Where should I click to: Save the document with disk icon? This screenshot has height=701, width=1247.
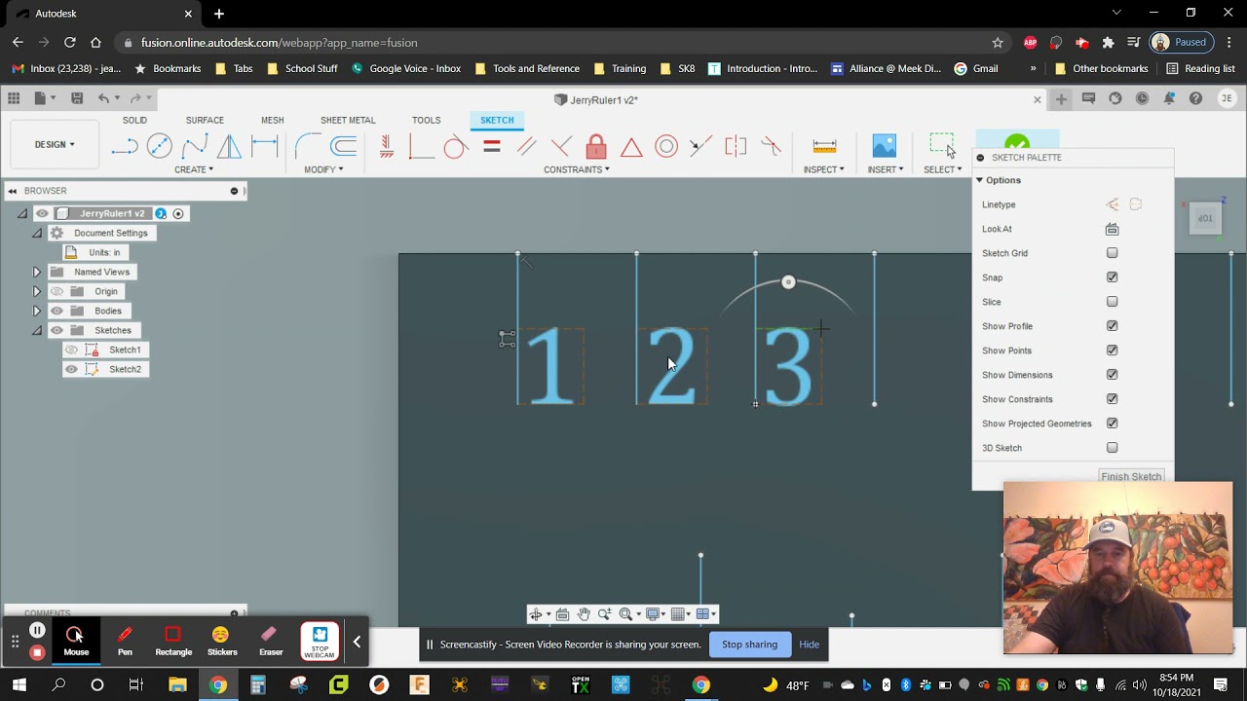(77, 98)
